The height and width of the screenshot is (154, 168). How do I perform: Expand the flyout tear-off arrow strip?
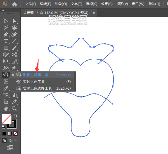click(75, 81)
